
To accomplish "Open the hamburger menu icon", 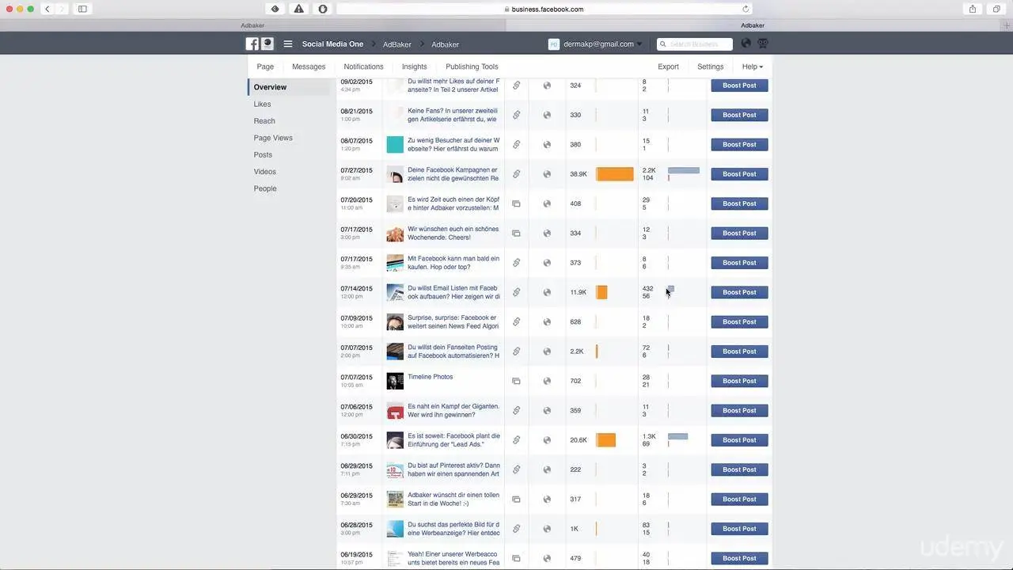I will coord(287,44).
